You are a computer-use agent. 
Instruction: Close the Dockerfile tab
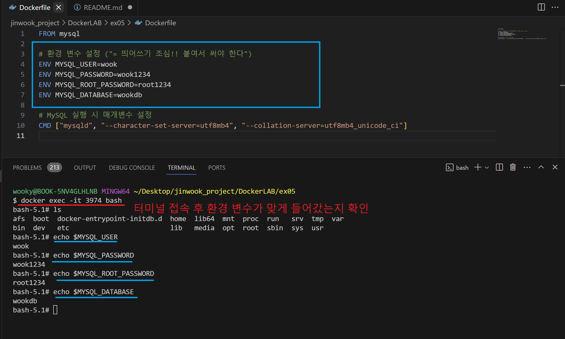pyautogui.click(x=59, y=7)
